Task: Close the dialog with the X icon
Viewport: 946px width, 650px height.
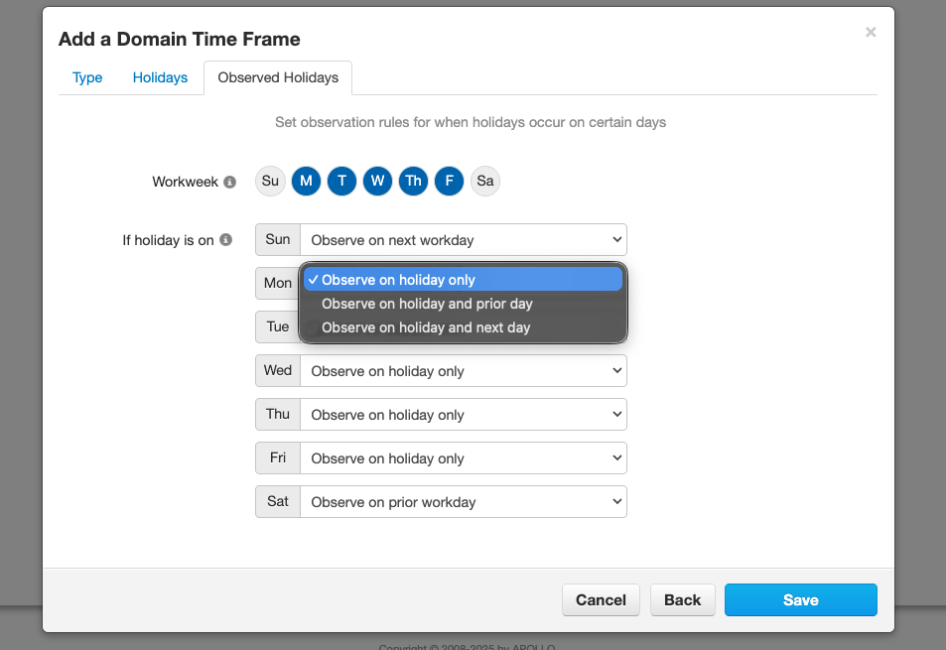Action: pyautogui.click(x=870, y=32)
